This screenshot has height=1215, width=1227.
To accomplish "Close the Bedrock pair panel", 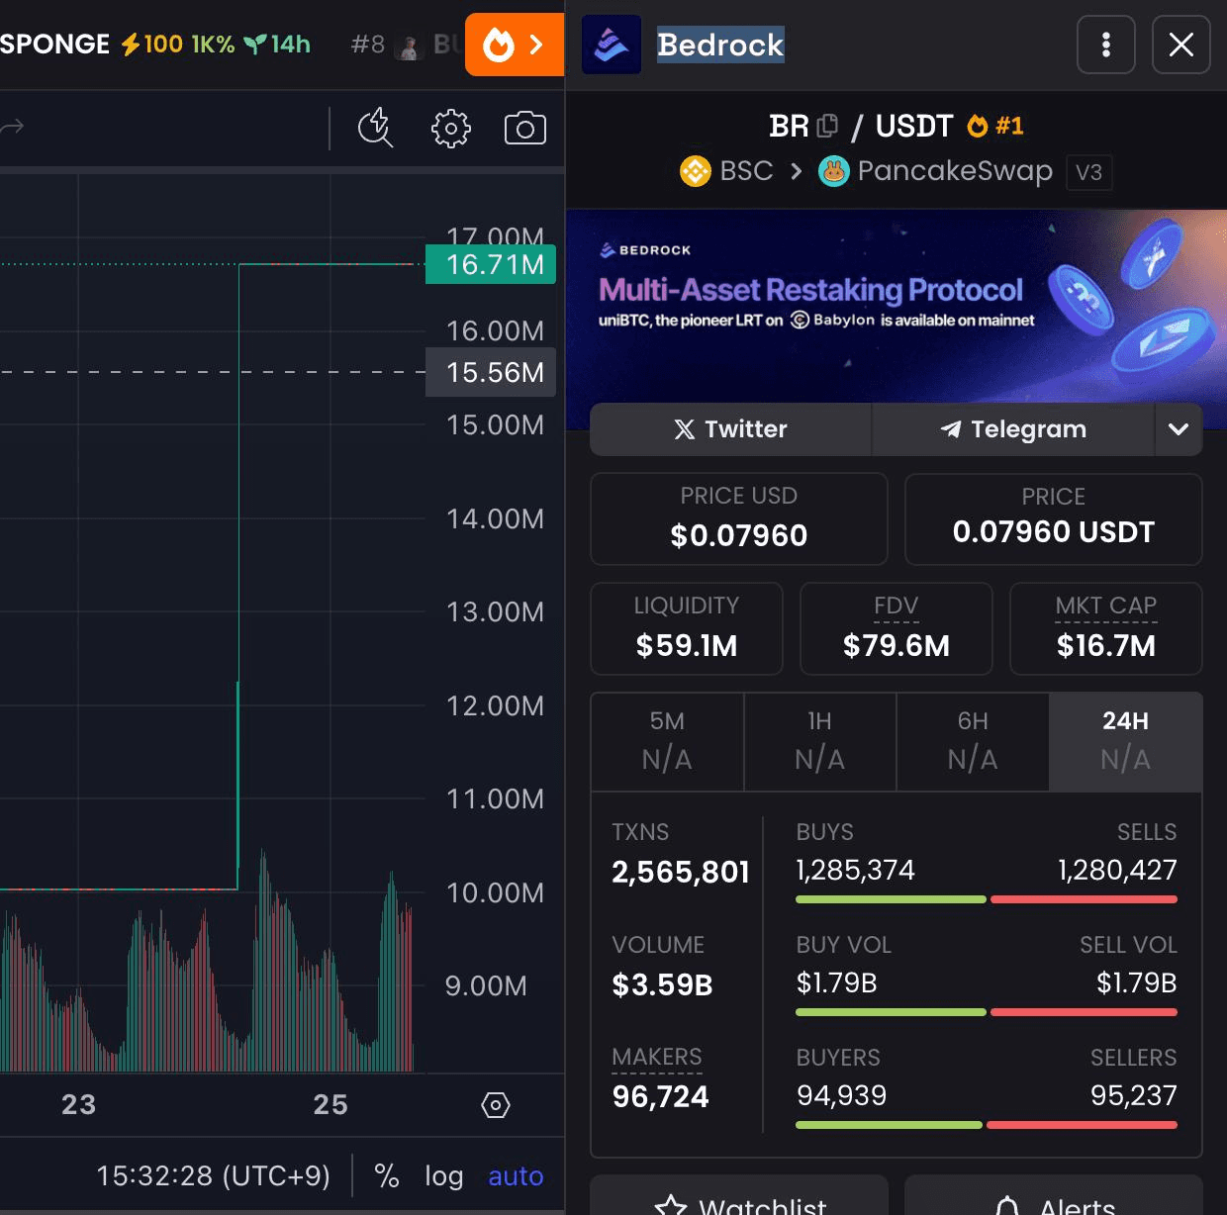I will pyautogui.click(x=1181, y=45).
